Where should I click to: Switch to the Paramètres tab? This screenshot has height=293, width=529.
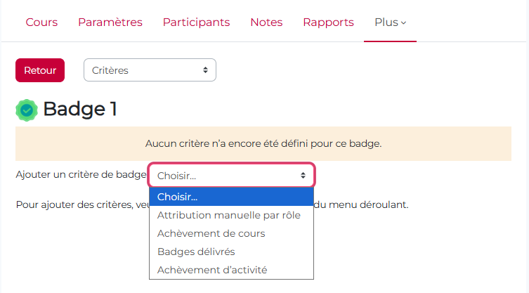pyautogui.click(x=110, y=22)
